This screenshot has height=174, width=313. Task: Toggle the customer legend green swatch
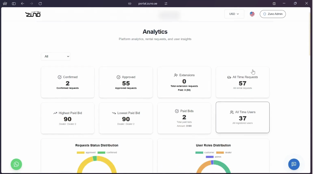point(199,153)
